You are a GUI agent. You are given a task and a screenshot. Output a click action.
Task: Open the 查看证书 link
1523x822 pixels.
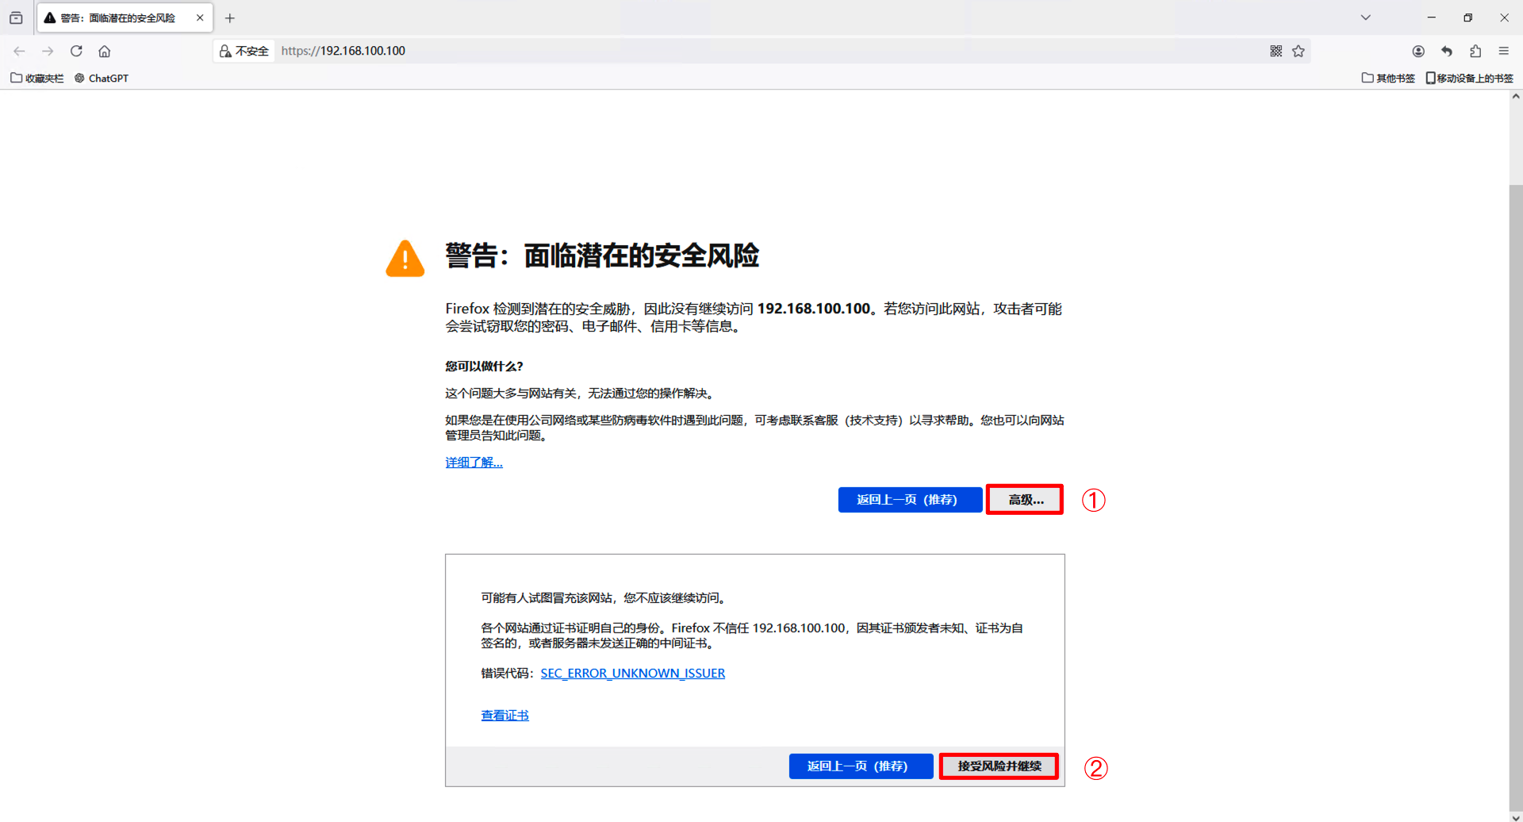(504, 715)
